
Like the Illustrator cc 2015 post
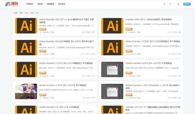pos(92,98)
